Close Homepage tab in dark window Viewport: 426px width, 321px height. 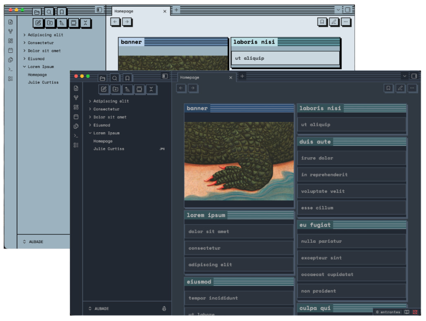coord(231,77)
